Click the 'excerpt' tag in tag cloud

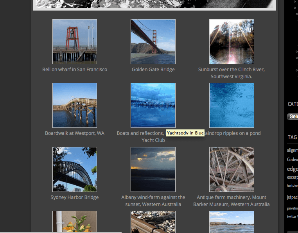coord(292,177)
